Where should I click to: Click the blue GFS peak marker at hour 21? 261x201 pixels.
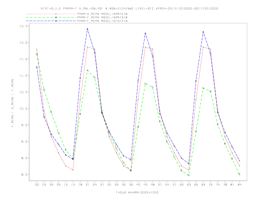(x=87, y=29)
